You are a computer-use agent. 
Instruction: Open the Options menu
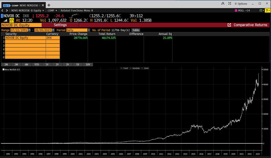241,4
